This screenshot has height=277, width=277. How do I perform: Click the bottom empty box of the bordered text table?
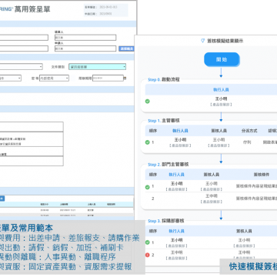click(x=32, y=161)
